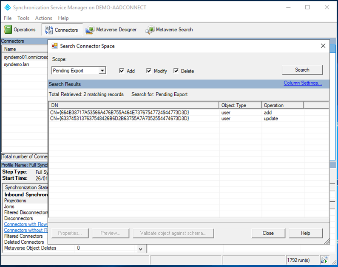
Task: Open the Metaverse Designer icon
Action: click(x=90, y=30)
